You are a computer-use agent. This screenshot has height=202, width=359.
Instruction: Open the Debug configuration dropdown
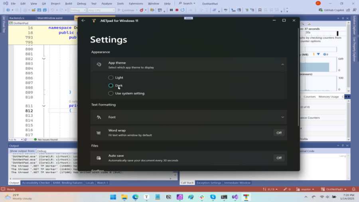point(78,10)
